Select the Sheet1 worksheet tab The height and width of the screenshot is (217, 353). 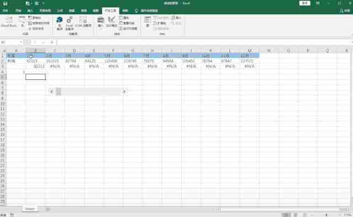coord(30,209)
